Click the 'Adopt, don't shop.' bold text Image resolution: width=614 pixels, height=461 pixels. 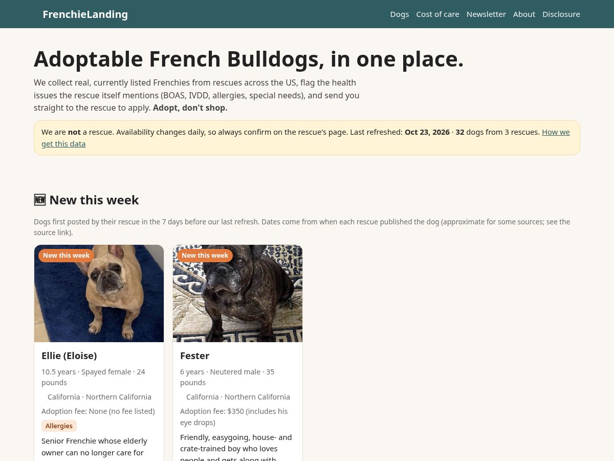[x=190, y=108]
